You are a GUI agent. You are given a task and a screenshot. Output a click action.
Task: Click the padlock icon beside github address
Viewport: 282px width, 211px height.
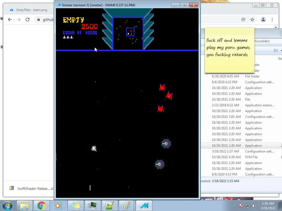coord(39,20)
